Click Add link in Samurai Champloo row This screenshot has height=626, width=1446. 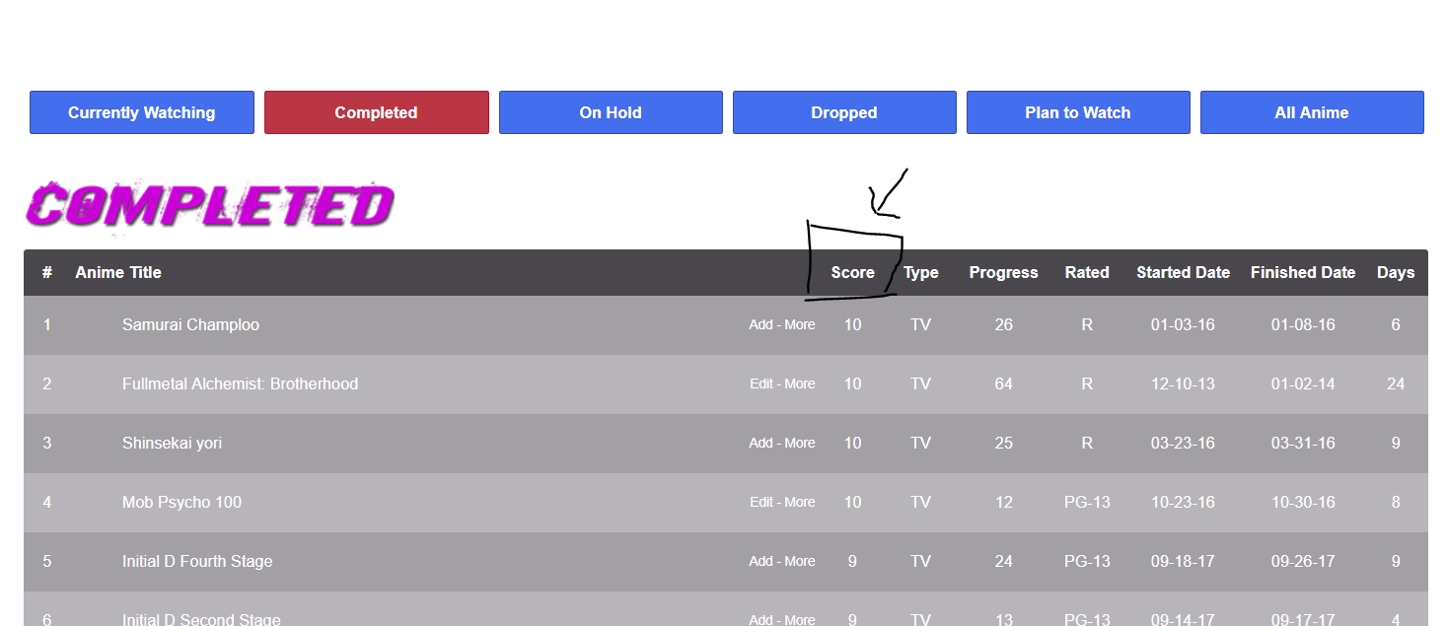tap(760, 324)
